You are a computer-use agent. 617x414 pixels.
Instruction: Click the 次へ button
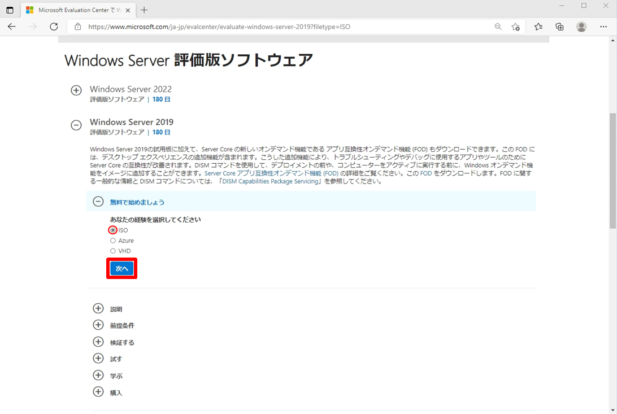(121, 268)
